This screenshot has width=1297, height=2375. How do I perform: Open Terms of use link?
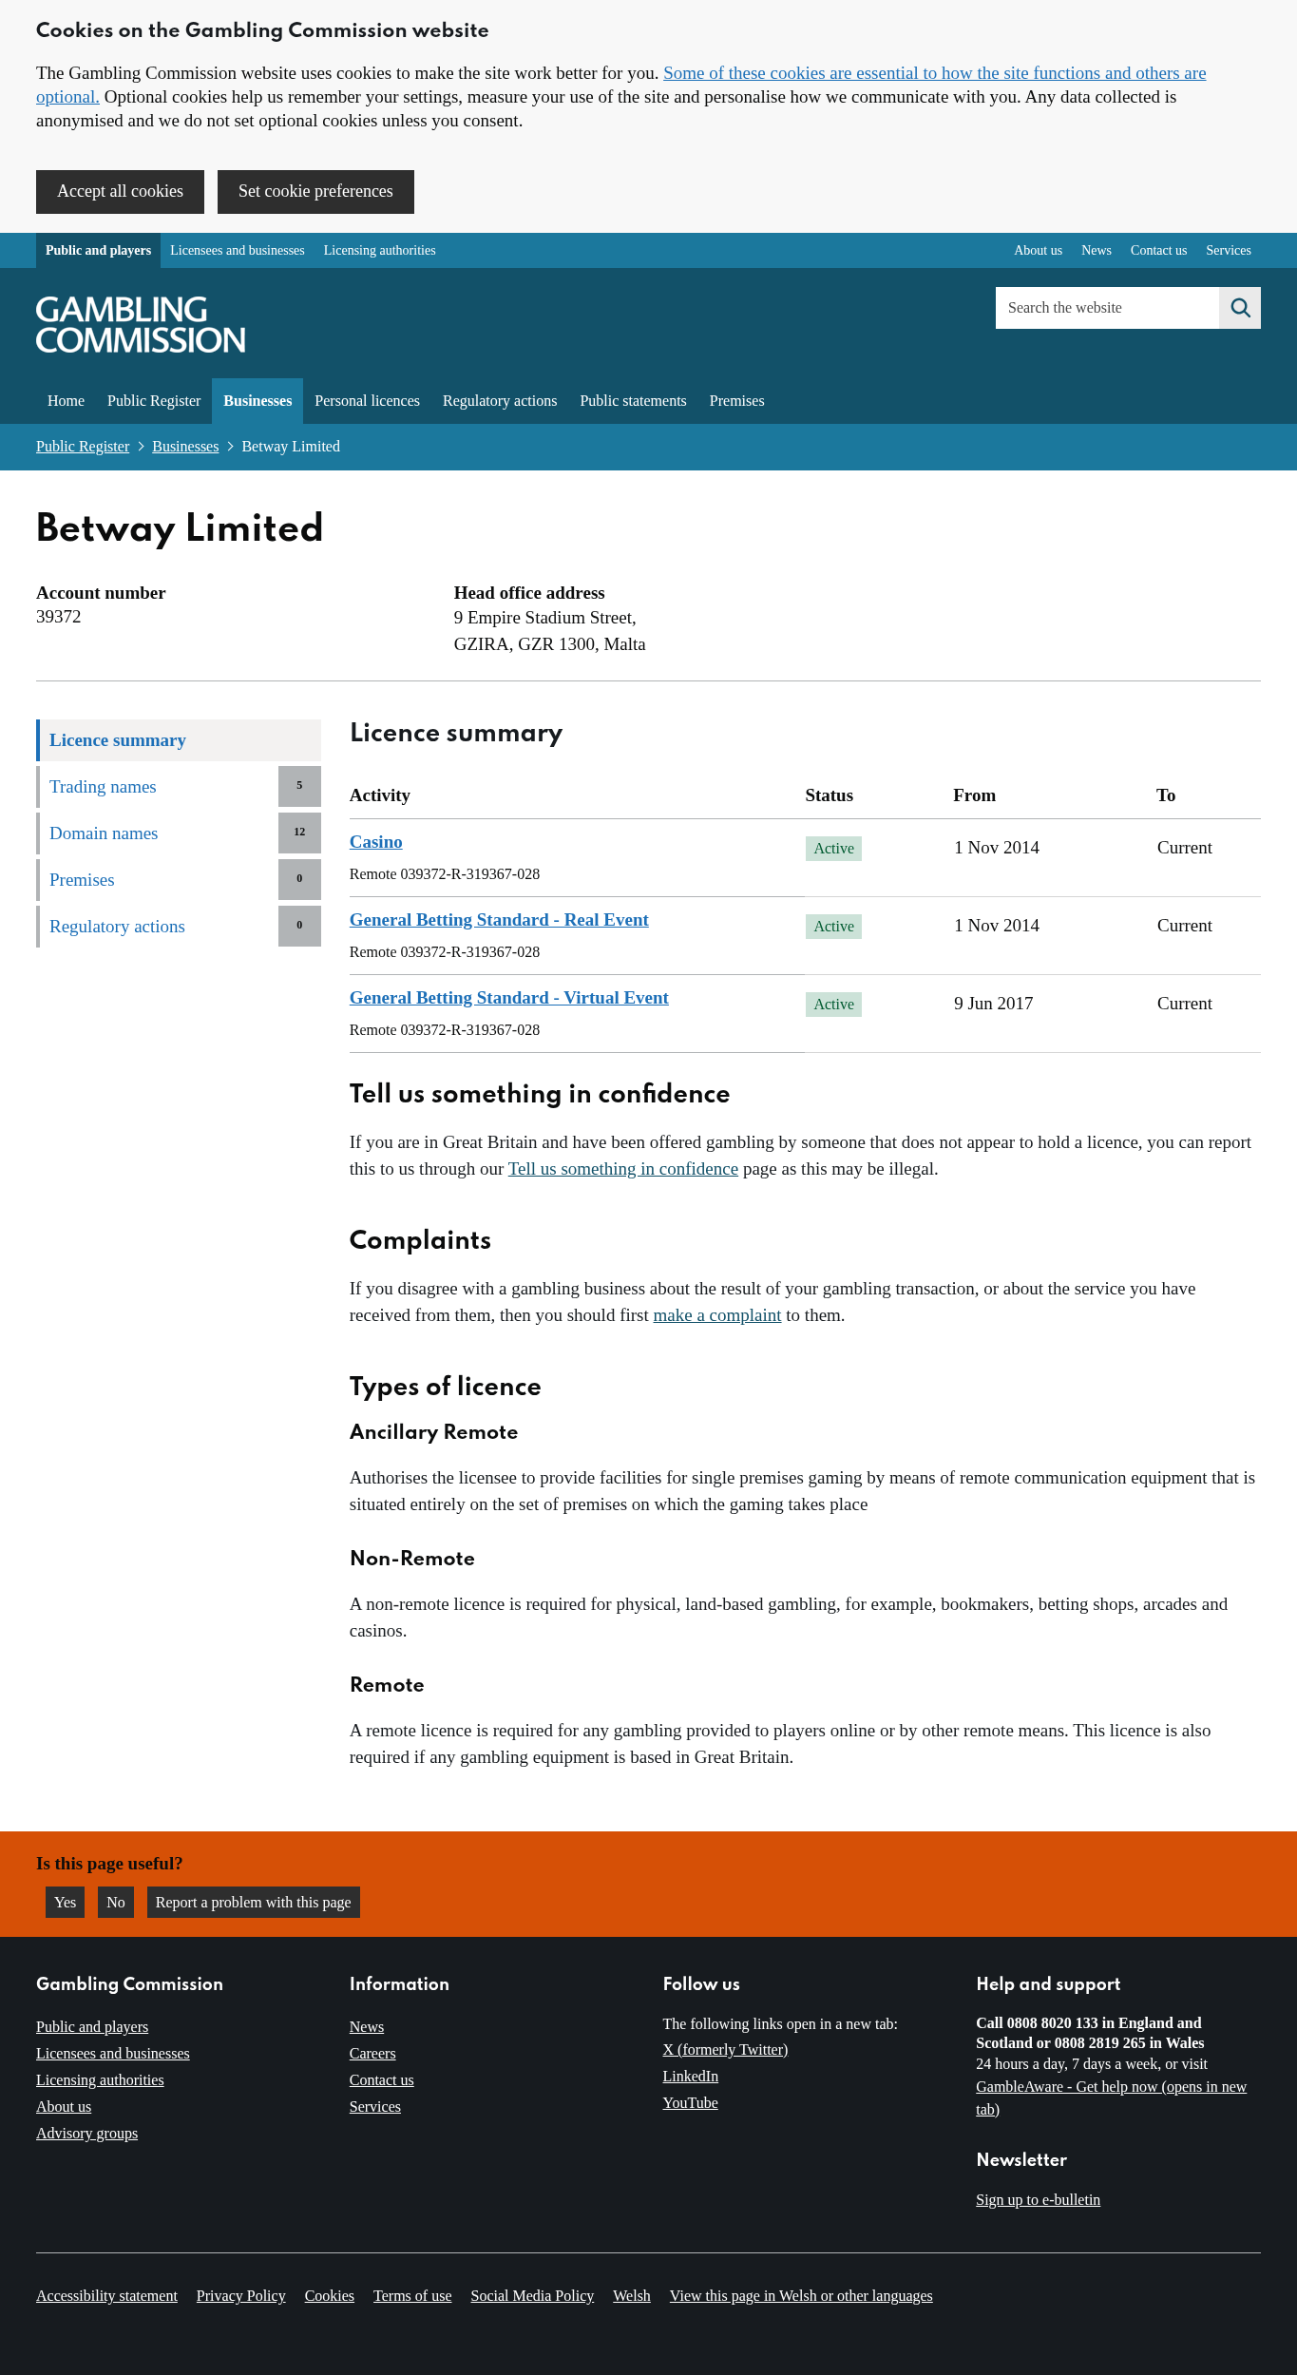(412, 2296)
